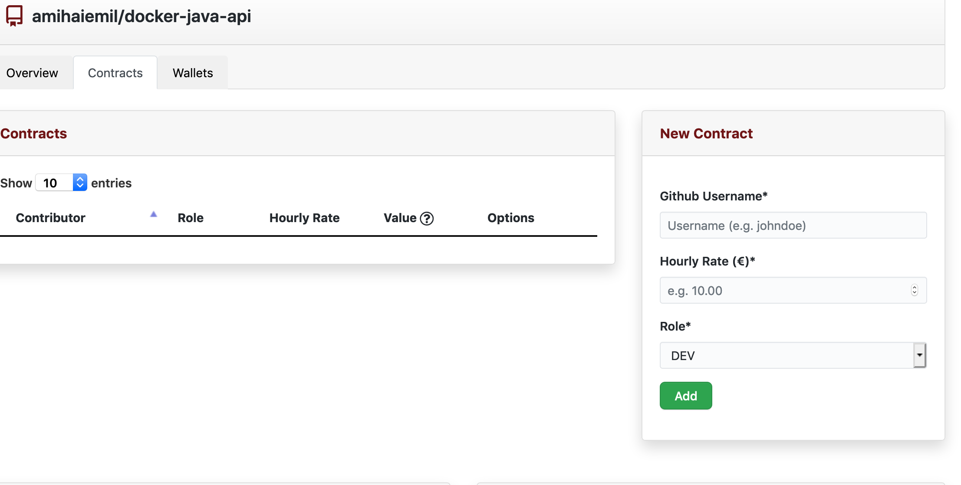Click the sort arrow on Contributor column
The height and width of the screenshot is (485, 961).
(x=153, y=214)
